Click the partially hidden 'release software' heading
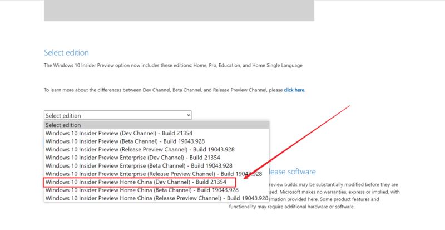 click(x=293, y=172)
